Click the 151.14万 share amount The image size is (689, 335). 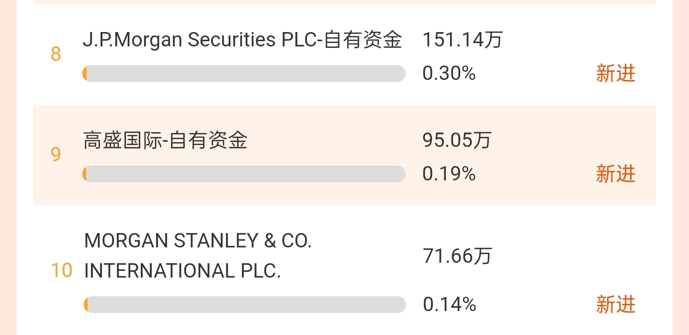point(462,40)
